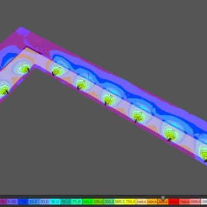207x207 pixels.
Task: Choose the 50.0 teal legend swatch
Action: [x=66, y=201]
